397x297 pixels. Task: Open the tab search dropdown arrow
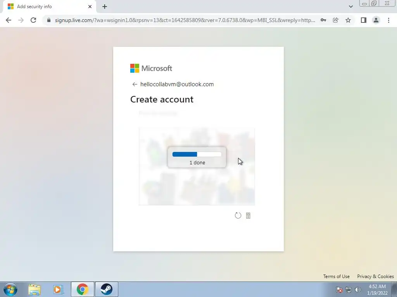(x=350, y=7)
